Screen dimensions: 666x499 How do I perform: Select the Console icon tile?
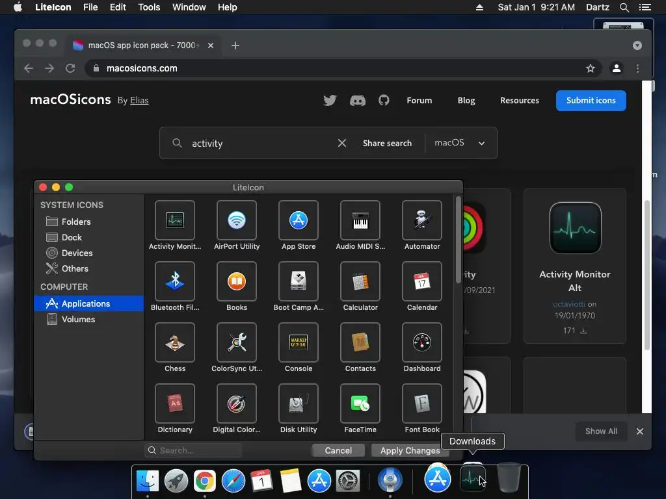(298, 342)
